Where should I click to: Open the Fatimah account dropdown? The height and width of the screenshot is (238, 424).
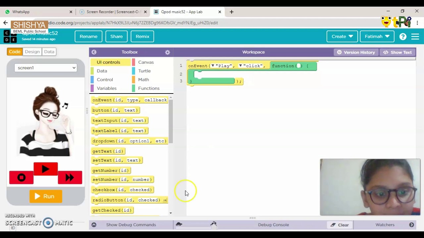(377, 36)
